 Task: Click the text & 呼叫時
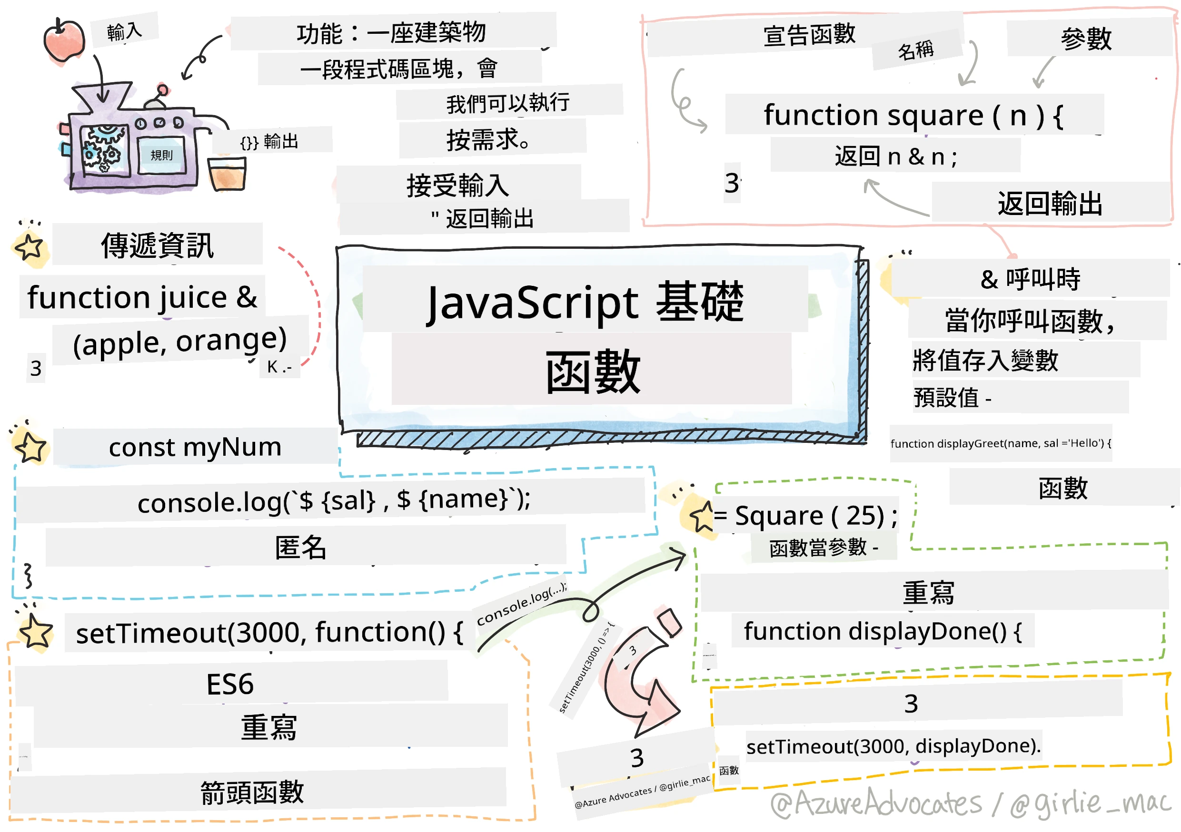[1030, 279]
